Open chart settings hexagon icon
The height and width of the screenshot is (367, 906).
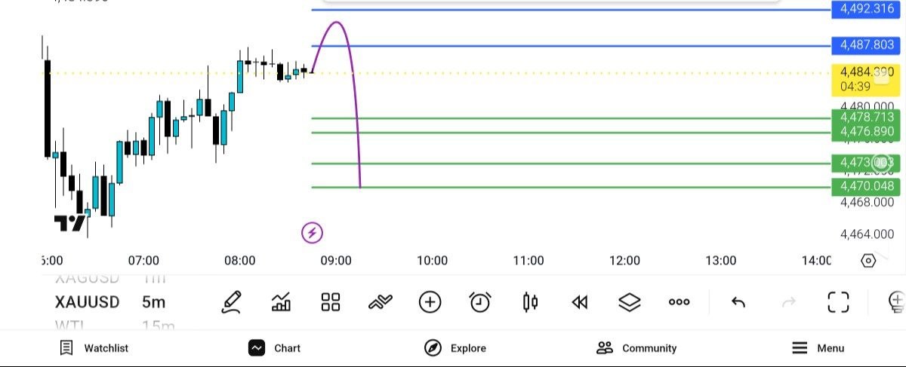point(868,261)
